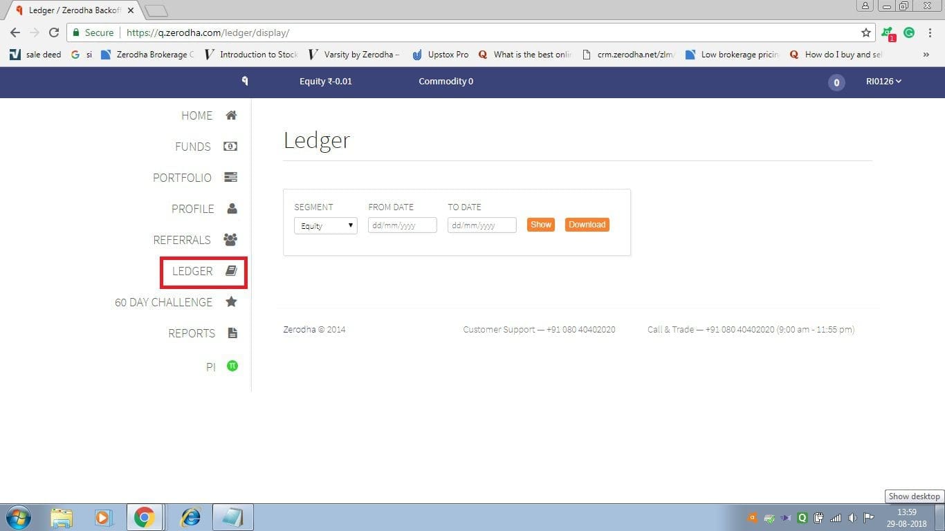Go back in the browser
945x531 pixels.
[15, 32]
